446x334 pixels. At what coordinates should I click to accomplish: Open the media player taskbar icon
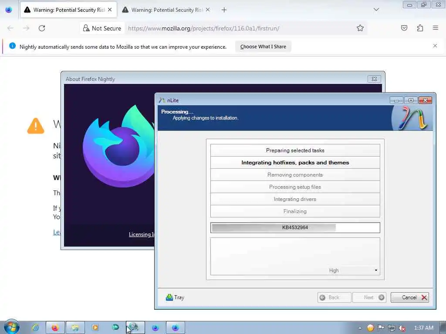click(95, 328)
